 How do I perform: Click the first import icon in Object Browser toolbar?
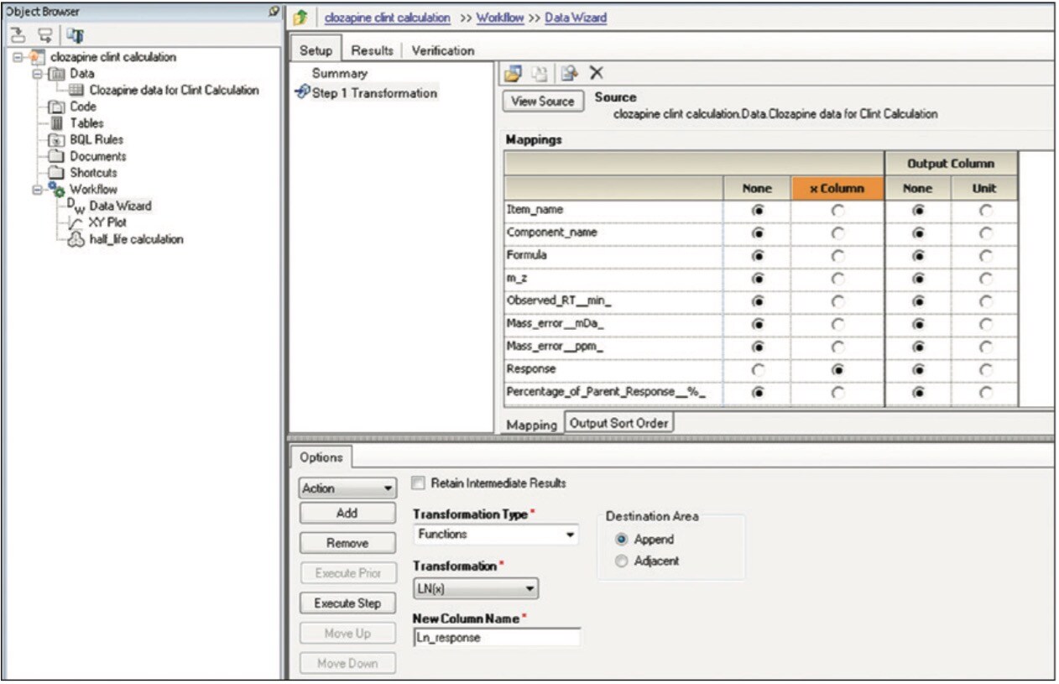(16, 34)
